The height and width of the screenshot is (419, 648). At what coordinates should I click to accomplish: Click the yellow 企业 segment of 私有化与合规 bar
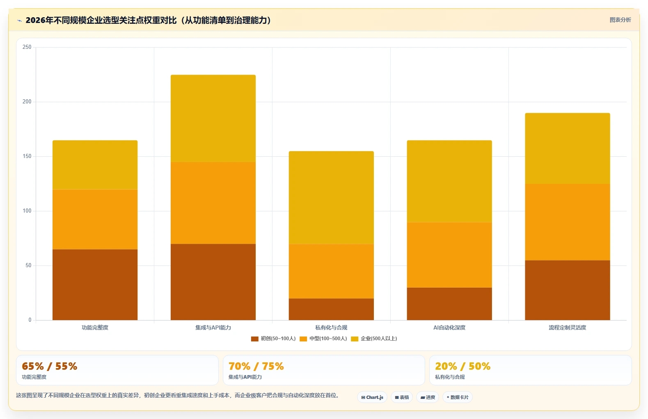(331, 198)
